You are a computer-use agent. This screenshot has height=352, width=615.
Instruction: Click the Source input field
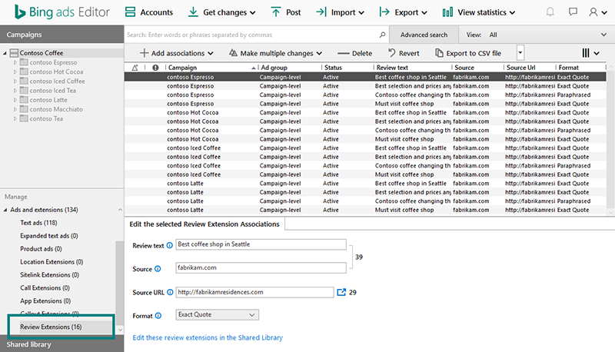pyautogui.click(x=261, y=267)
